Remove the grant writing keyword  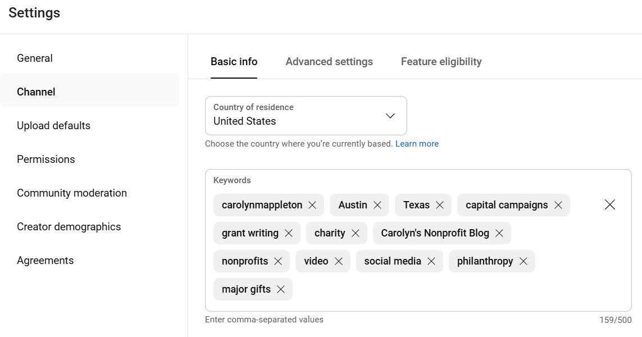(x=289, y=233)
